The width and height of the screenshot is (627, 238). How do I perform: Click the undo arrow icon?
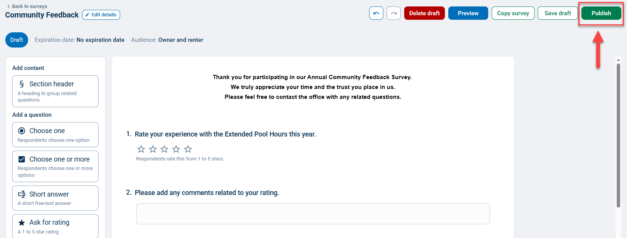[x=376, y=13]
